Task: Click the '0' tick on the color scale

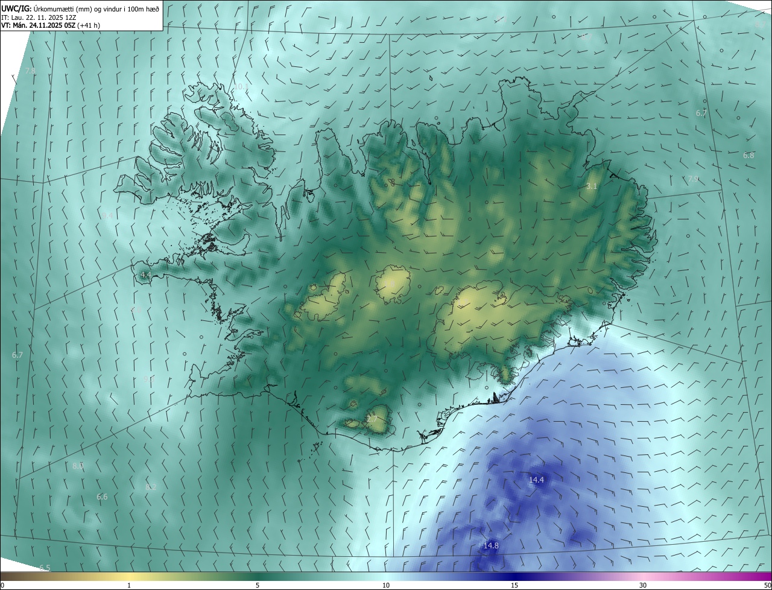Action: (2, 586)
